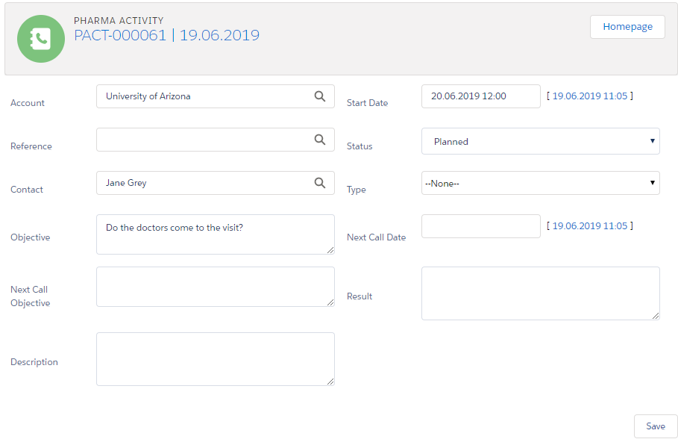The image size is (678, 442).
Task: Focus the Start Date input field
Action: (x=480, y=96)
